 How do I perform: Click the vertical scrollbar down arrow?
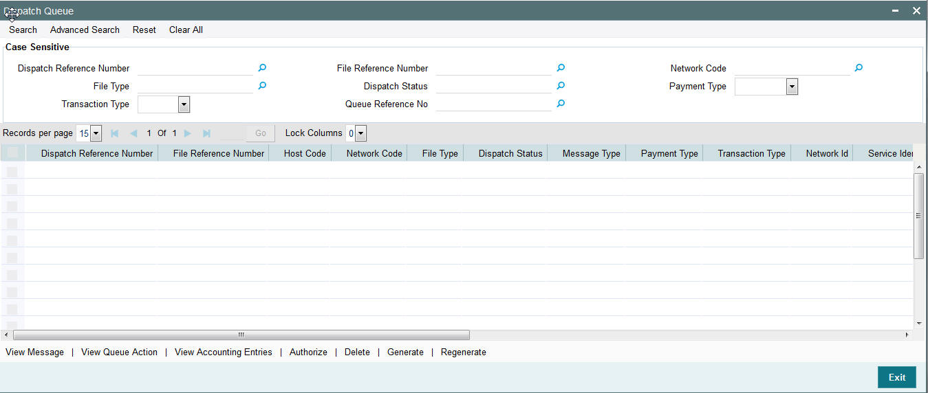pyautogui.click(x=919, y=323)
